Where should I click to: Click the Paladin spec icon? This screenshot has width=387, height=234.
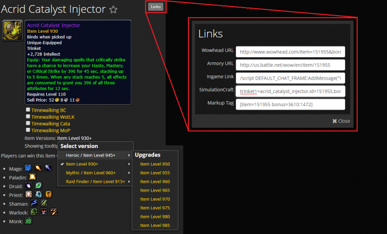pyautogui.click(x=32, y=177)
